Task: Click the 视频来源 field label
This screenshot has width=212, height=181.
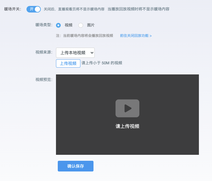Action: click(43, 52)
